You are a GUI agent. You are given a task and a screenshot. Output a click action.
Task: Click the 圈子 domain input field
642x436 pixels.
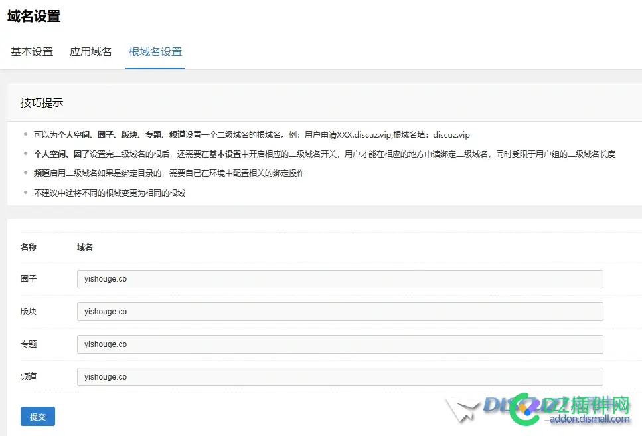pyautogui.click(x=340, y=278)
